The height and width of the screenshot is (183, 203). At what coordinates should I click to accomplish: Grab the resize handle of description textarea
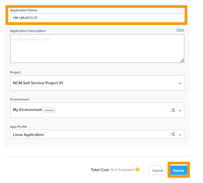pos(182,60)
